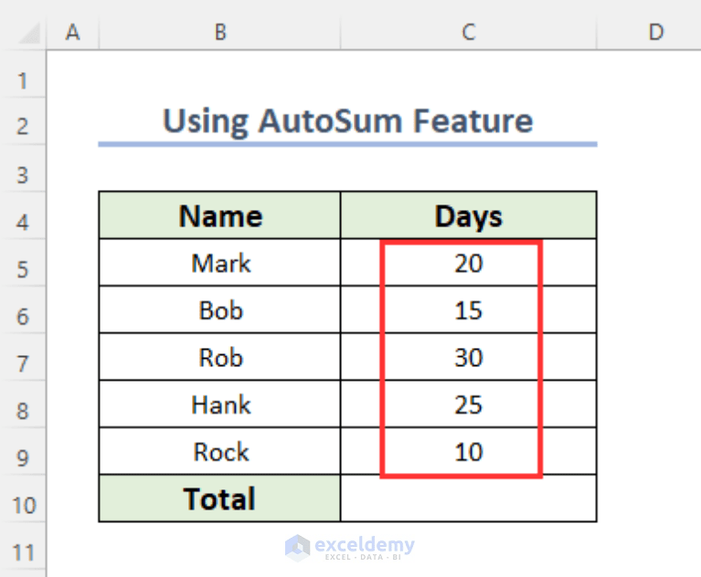
Task: Click the select-all corner triangle
Action: click(x=30, y=33)
